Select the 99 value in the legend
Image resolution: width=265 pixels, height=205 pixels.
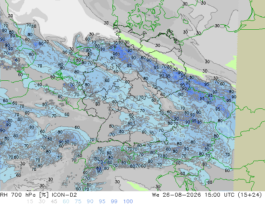(x=114, y=202)
